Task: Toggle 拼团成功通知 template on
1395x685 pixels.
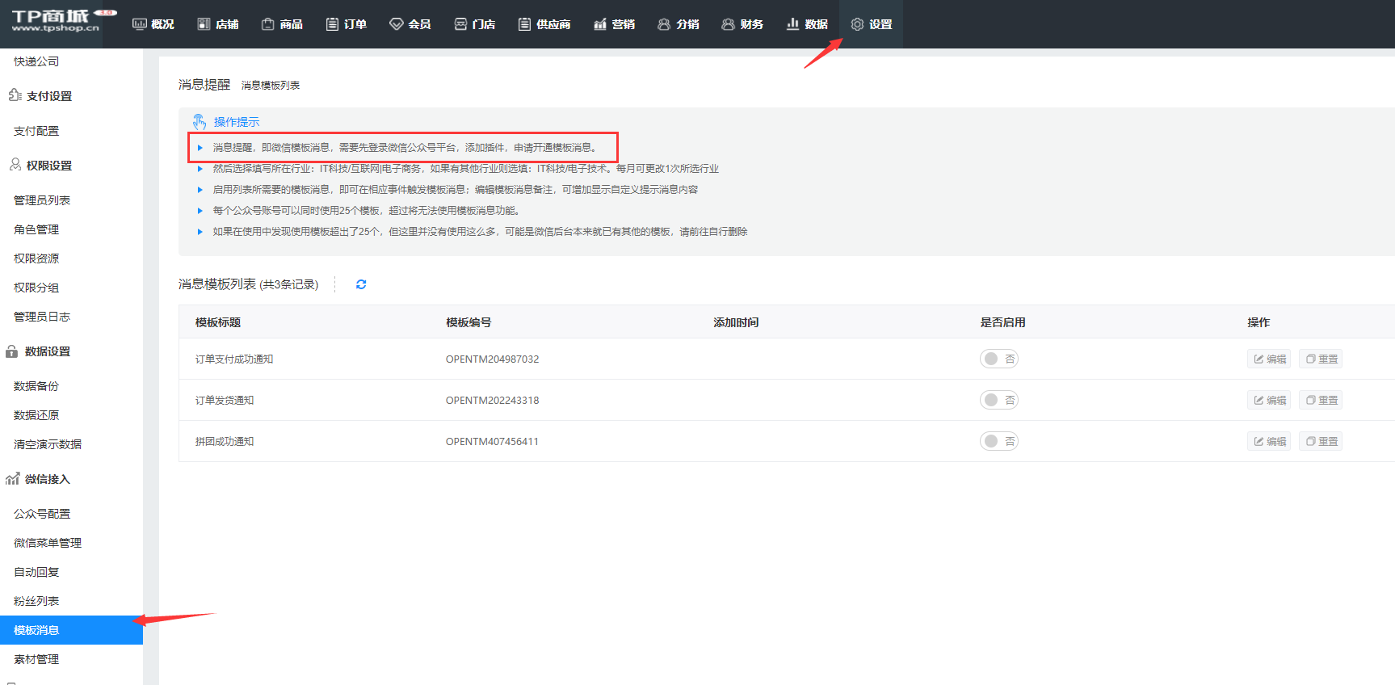Action: 998,441
